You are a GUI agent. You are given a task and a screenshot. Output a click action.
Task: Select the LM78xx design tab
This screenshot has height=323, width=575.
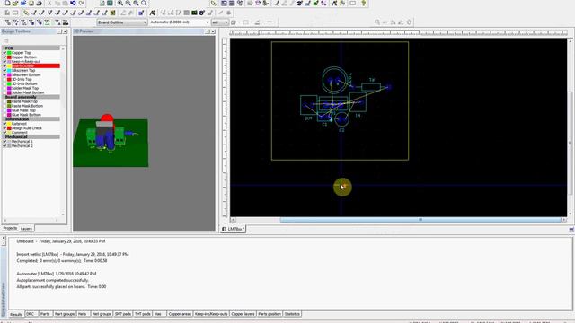tap(234, 229)
